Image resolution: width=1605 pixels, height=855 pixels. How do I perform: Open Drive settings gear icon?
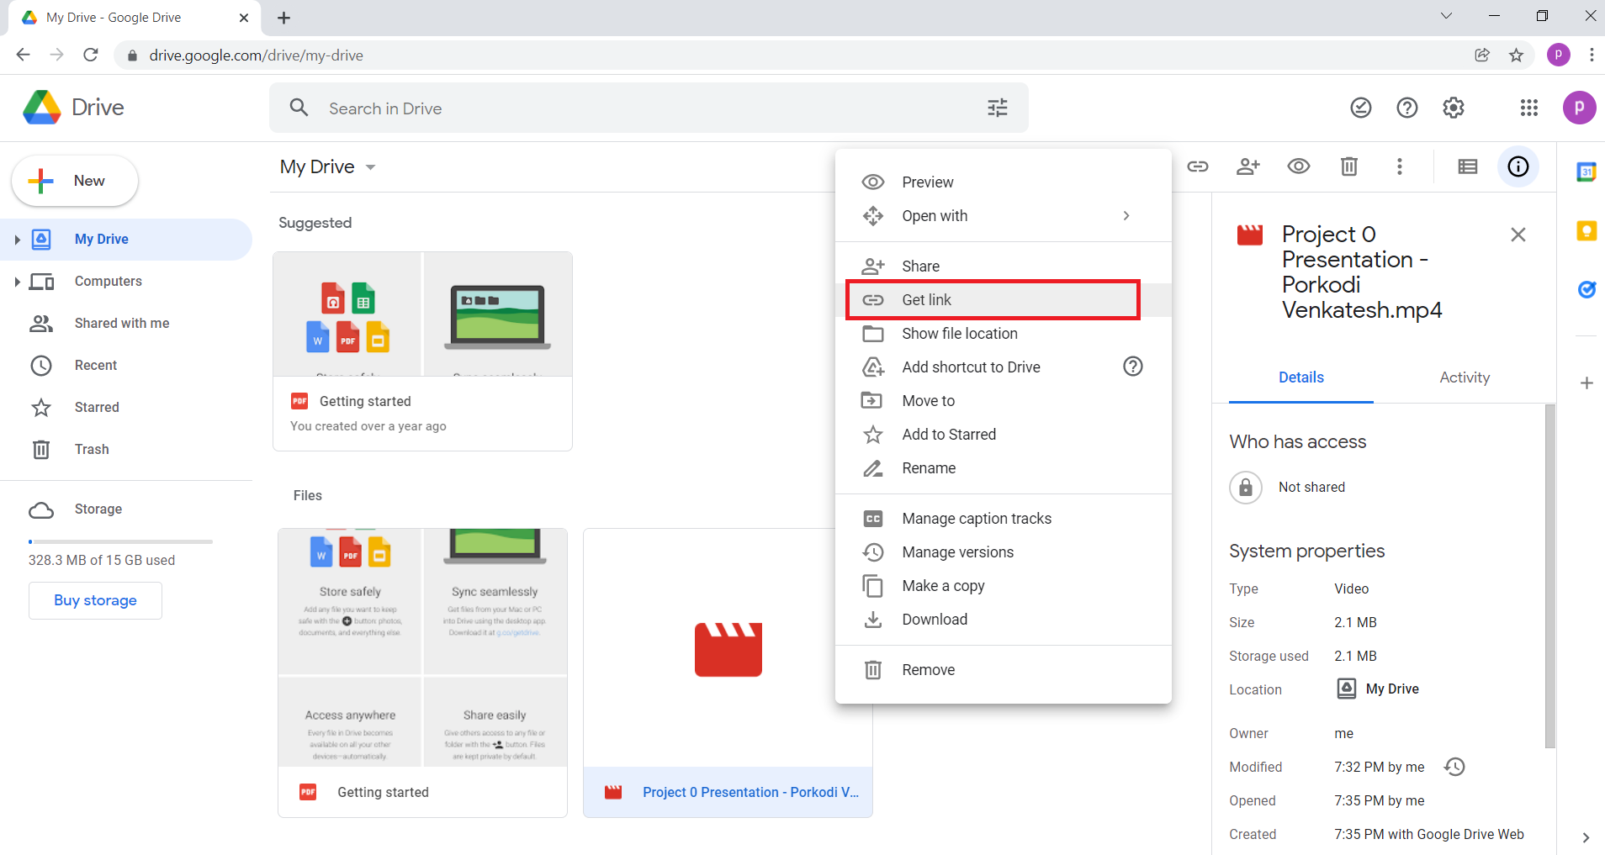[1453, 108]
